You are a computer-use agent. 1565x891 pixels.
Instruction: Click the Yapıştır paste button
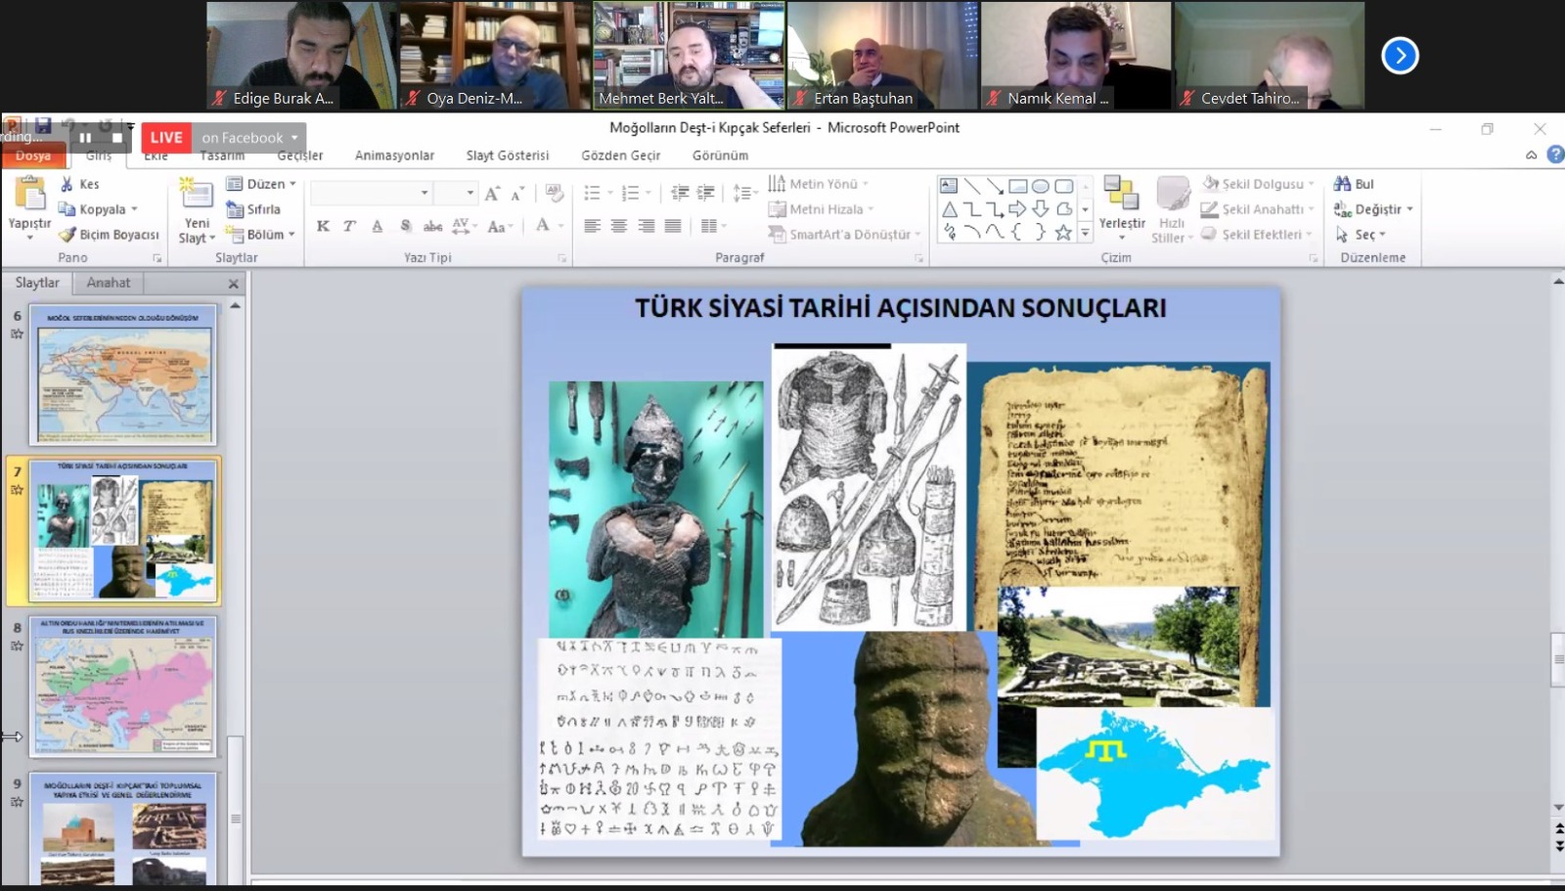click(29, 205)
